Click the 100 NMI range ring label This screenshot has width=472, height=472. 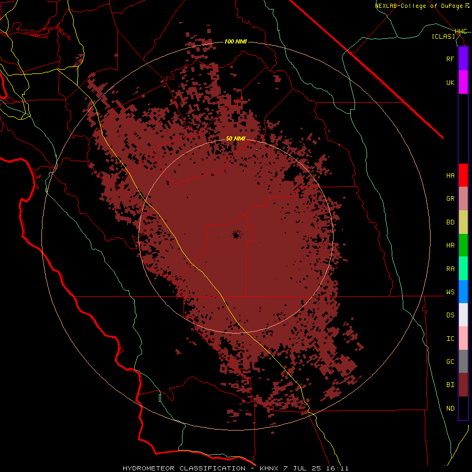[235, 41]
